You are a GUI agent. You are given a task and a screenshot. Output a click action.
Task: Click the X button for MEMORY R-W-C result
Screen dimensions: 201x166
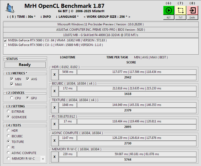[x=54, y=157]
